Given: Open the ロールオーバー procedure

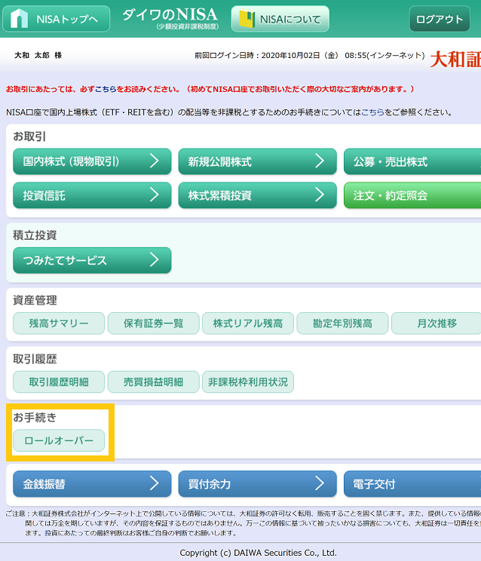Looking at the screenshot, I should tap(59, 440).
